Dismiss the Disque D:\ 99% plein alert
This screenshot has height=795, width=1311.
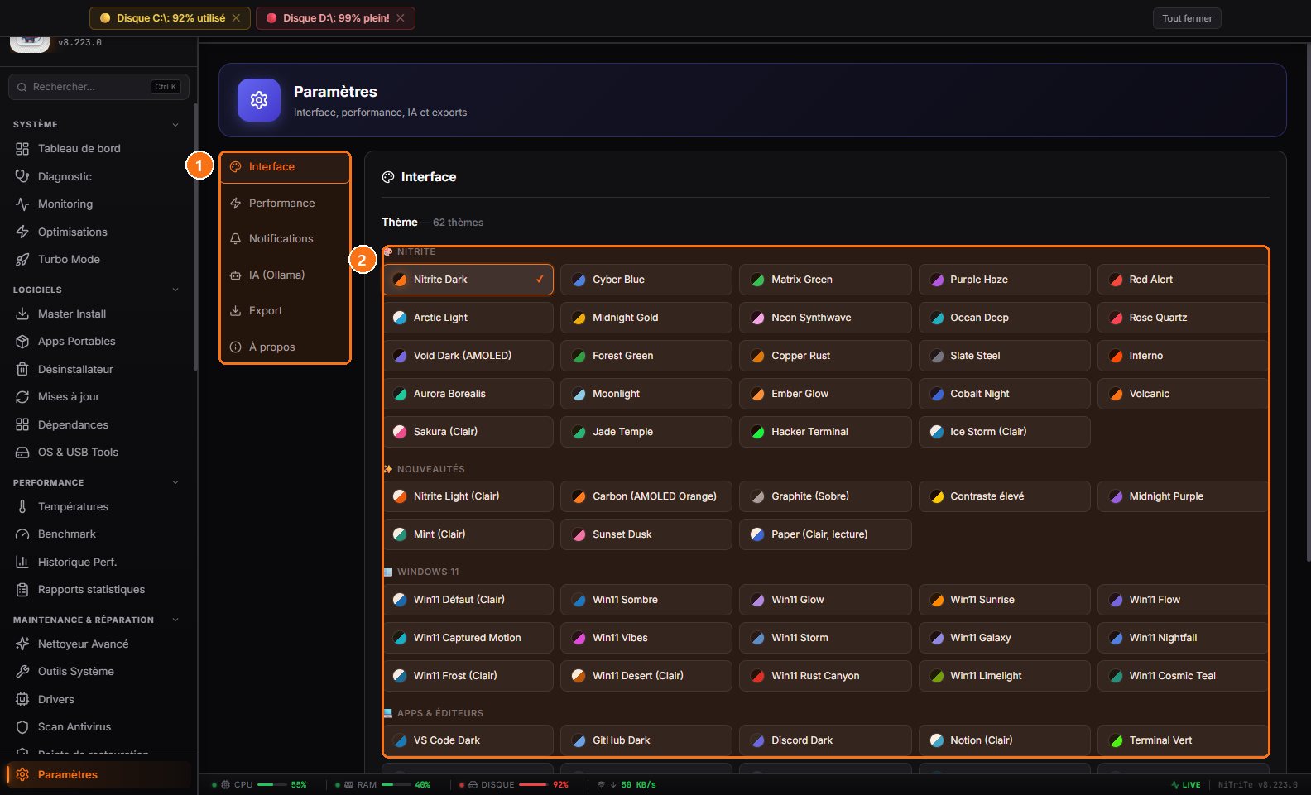pos(401,18)
